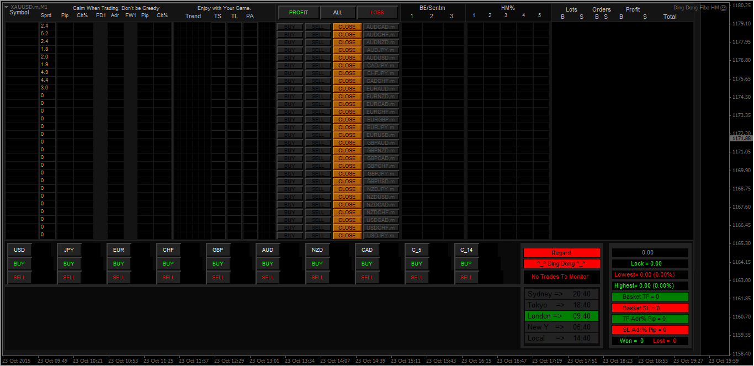Click the CLOSE button in the NZDJPY.m row
754x366 pixels.
[347, 189]
